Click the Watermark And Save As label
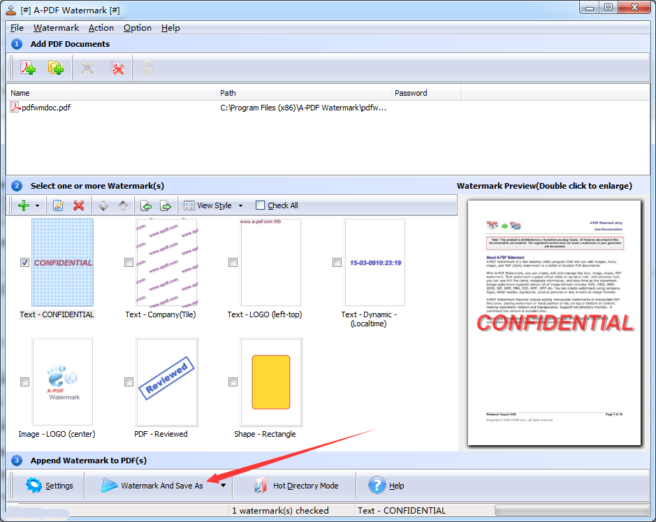Viewport: 656px width, 522px height. (x=162, y=486)
